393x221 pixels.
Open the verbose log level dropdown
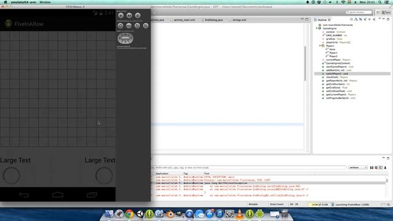[357, 168]
